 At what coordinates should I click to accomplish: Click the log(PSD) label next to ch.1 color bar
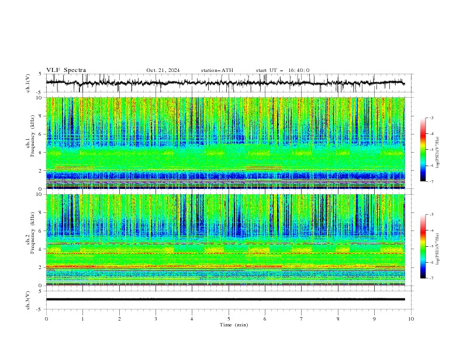point(437,153)
